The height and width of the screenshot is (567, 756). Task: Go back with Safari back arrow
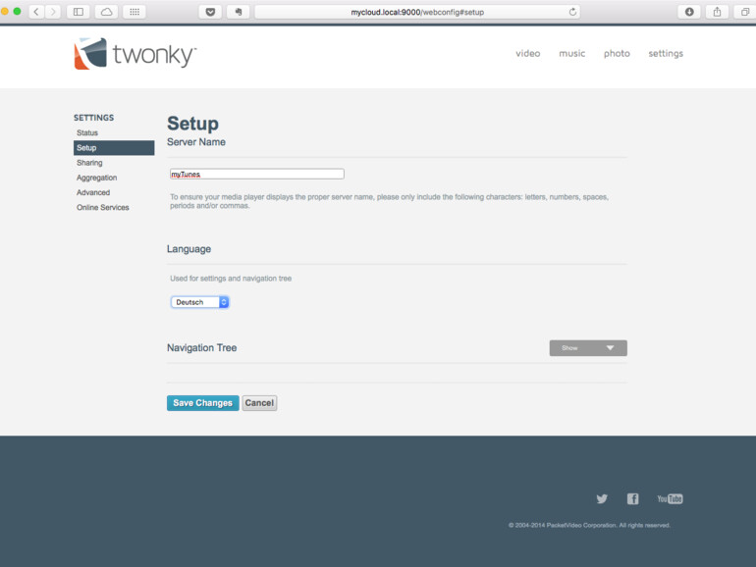(x=36, y=12)
